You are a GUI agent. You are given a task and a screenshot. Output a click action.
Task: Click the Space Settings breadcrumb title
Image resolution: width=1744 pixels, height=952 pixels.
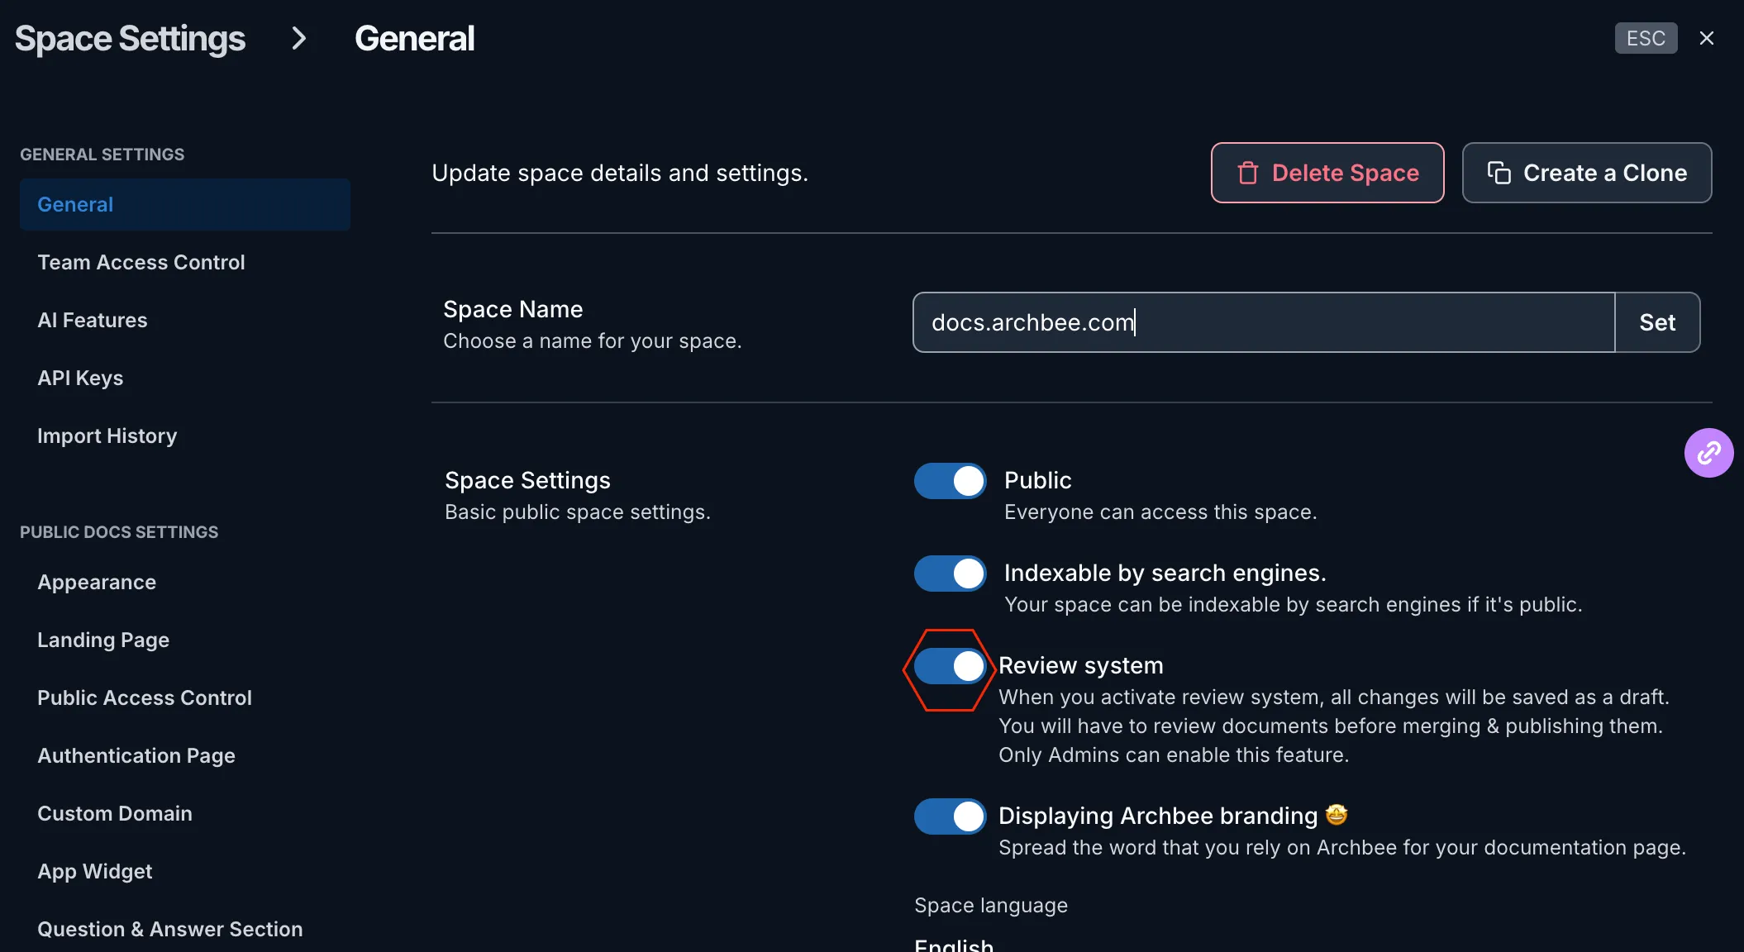tap(131, 39)
